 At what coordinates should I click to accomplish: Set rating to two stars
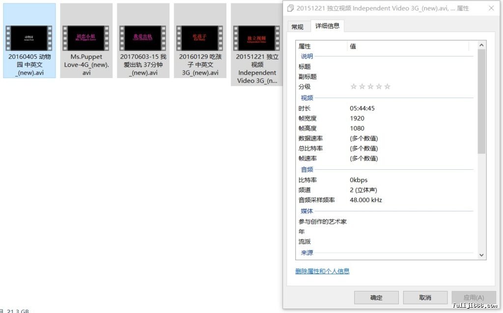click(362, 86)
